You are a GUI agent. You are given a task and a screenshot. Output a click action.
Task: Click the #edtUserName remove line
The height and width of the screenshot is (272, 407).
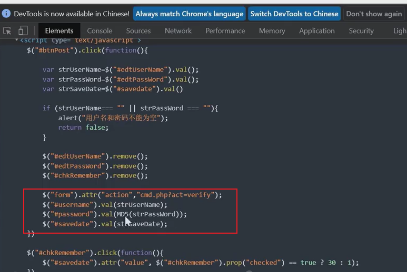(95, 156)
